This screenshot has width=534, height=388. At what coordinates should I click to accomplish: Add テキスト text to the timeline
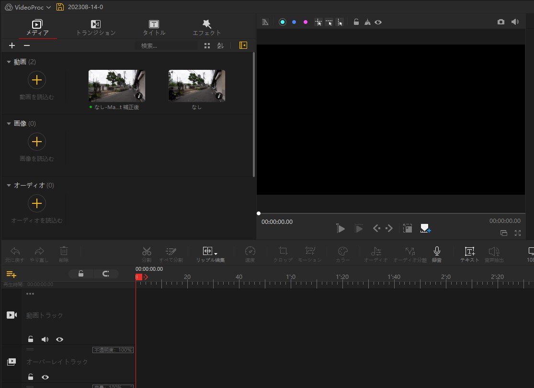(x=470, y=255)
